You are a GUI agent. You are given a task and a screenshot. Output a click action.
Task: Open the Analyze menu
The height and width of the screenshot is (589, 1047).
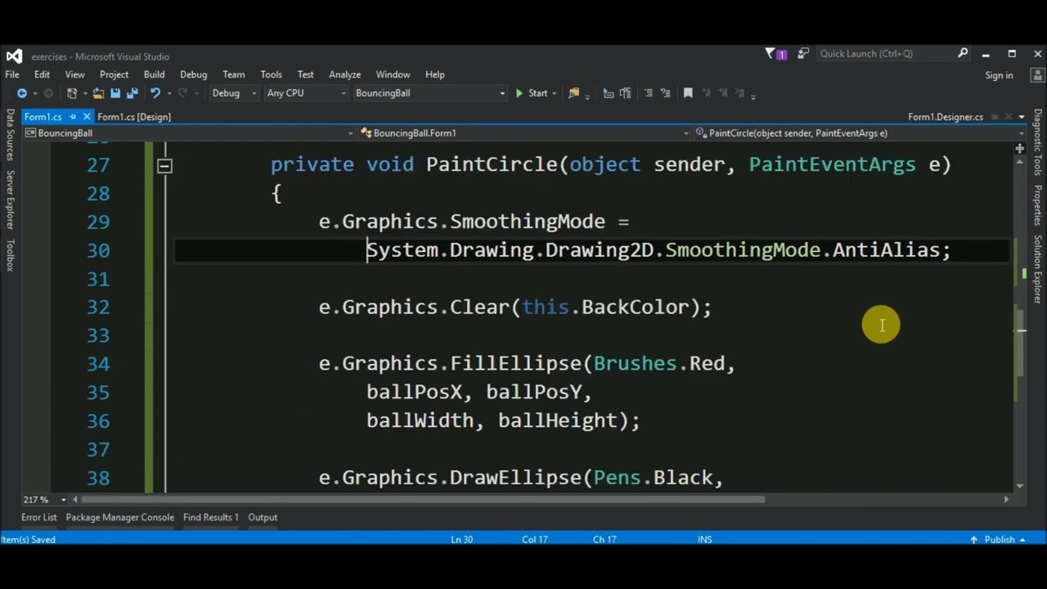point(344,74)
